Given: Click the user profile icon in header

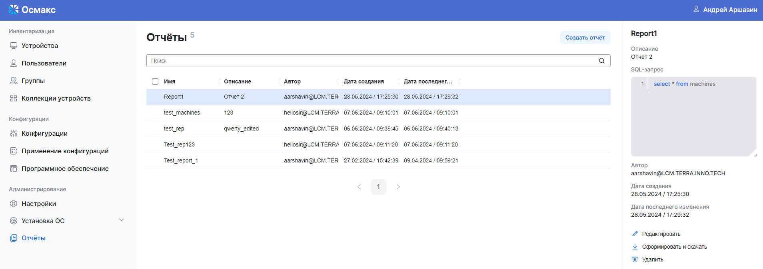Looking at the screenshot, I should (696, 9).
